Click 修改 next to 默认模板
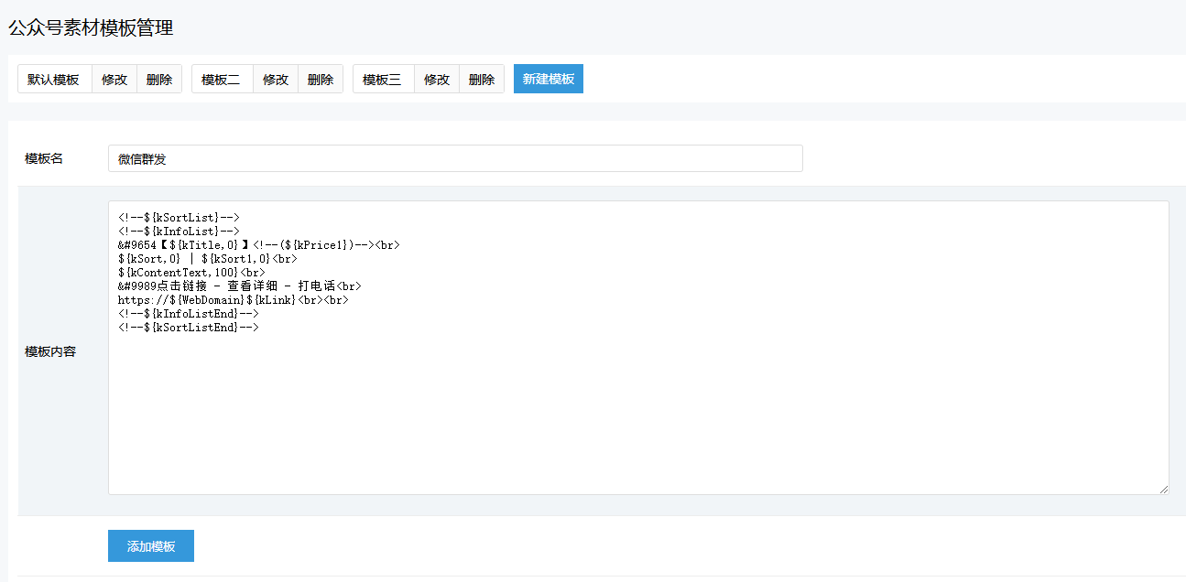 114,80
